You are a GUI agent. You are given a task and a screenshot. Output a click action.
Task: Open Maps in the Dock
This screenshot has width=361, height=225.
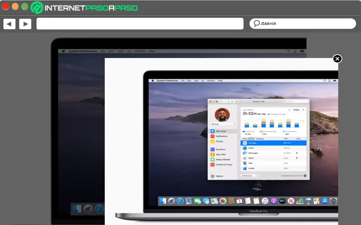coord(214,201)
